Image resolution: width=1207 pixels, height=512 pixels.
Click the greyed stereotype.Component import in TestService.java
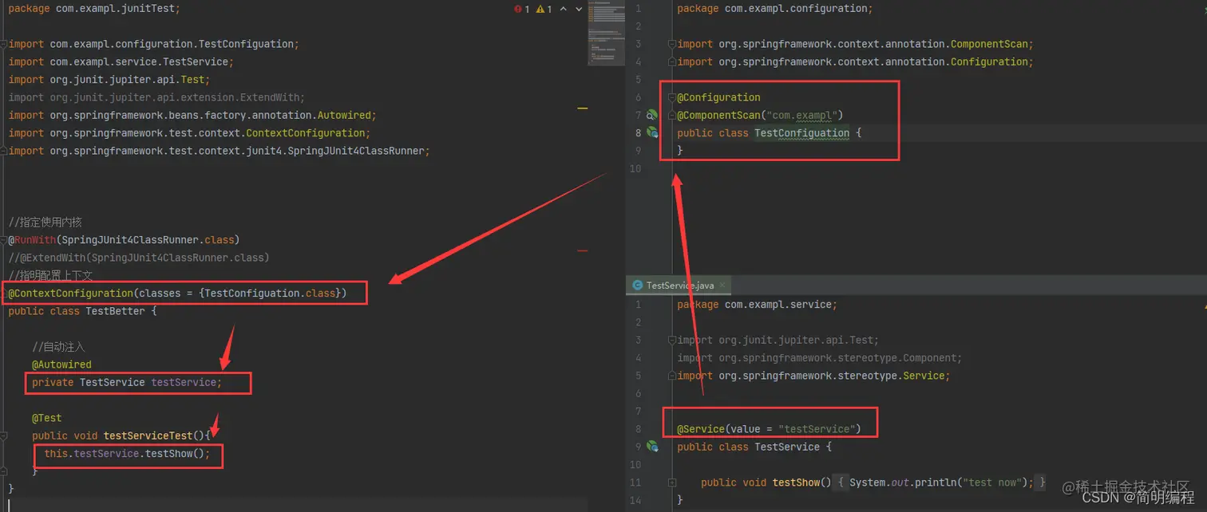click(x=820, y=358)
